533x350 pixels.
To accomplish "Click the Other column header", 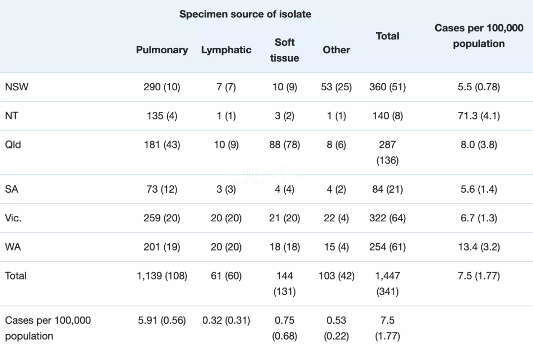I will [x=337, y=50].
